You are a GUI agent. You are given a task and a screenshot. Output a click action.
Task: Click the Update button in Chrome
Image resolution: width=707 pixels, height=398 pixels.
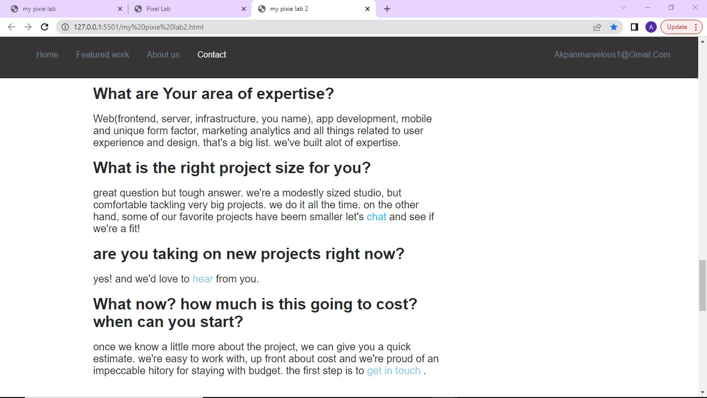676,27
